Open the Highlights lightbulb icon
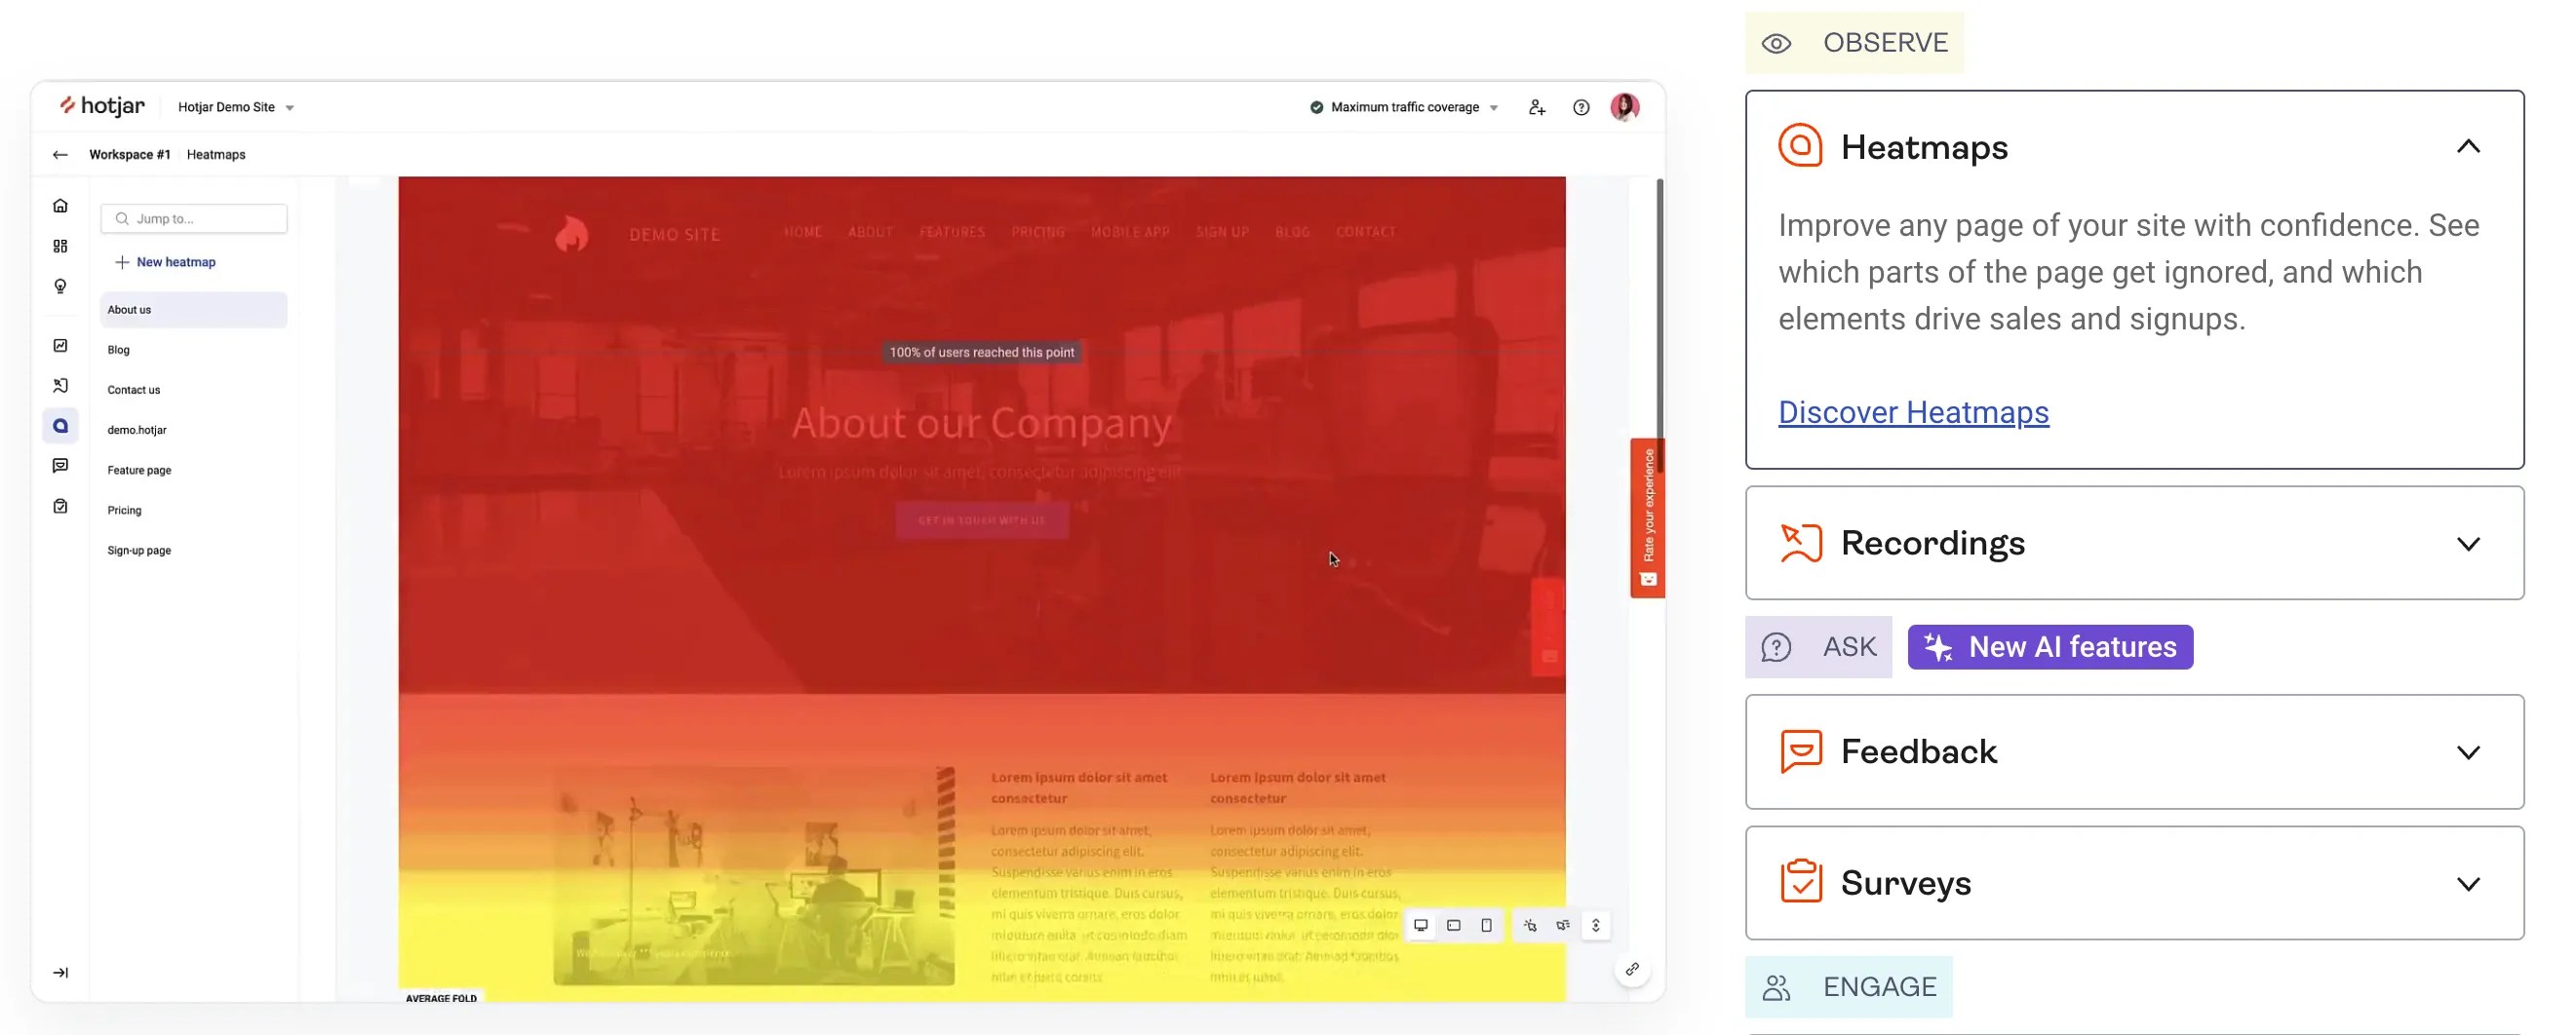 61,285
